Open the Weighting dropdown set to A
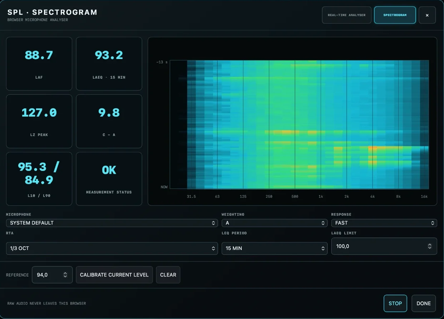 [x=275, y=223]
